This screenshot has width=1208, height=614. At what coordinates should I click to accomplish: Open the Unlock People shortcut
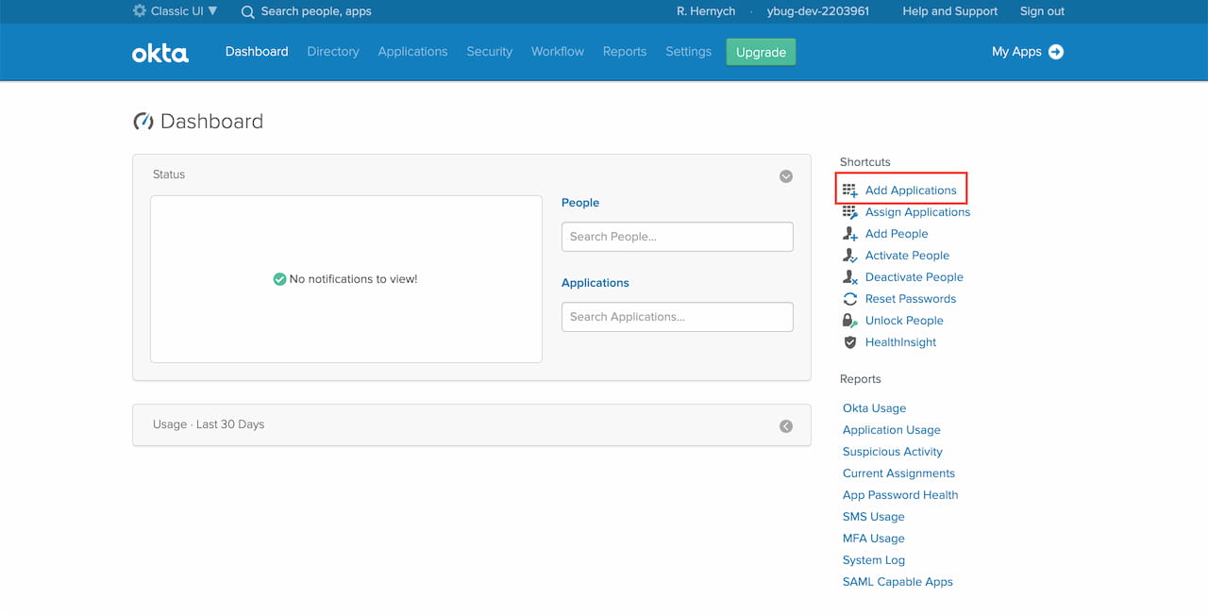click(x=904, y=321)
